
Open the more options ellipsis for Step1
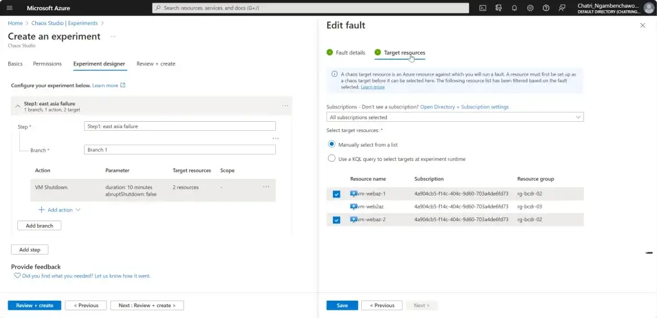[286, 106]
